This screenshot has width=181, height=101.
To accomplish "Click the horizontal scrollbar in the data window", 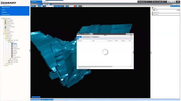I will click(95, 66).
